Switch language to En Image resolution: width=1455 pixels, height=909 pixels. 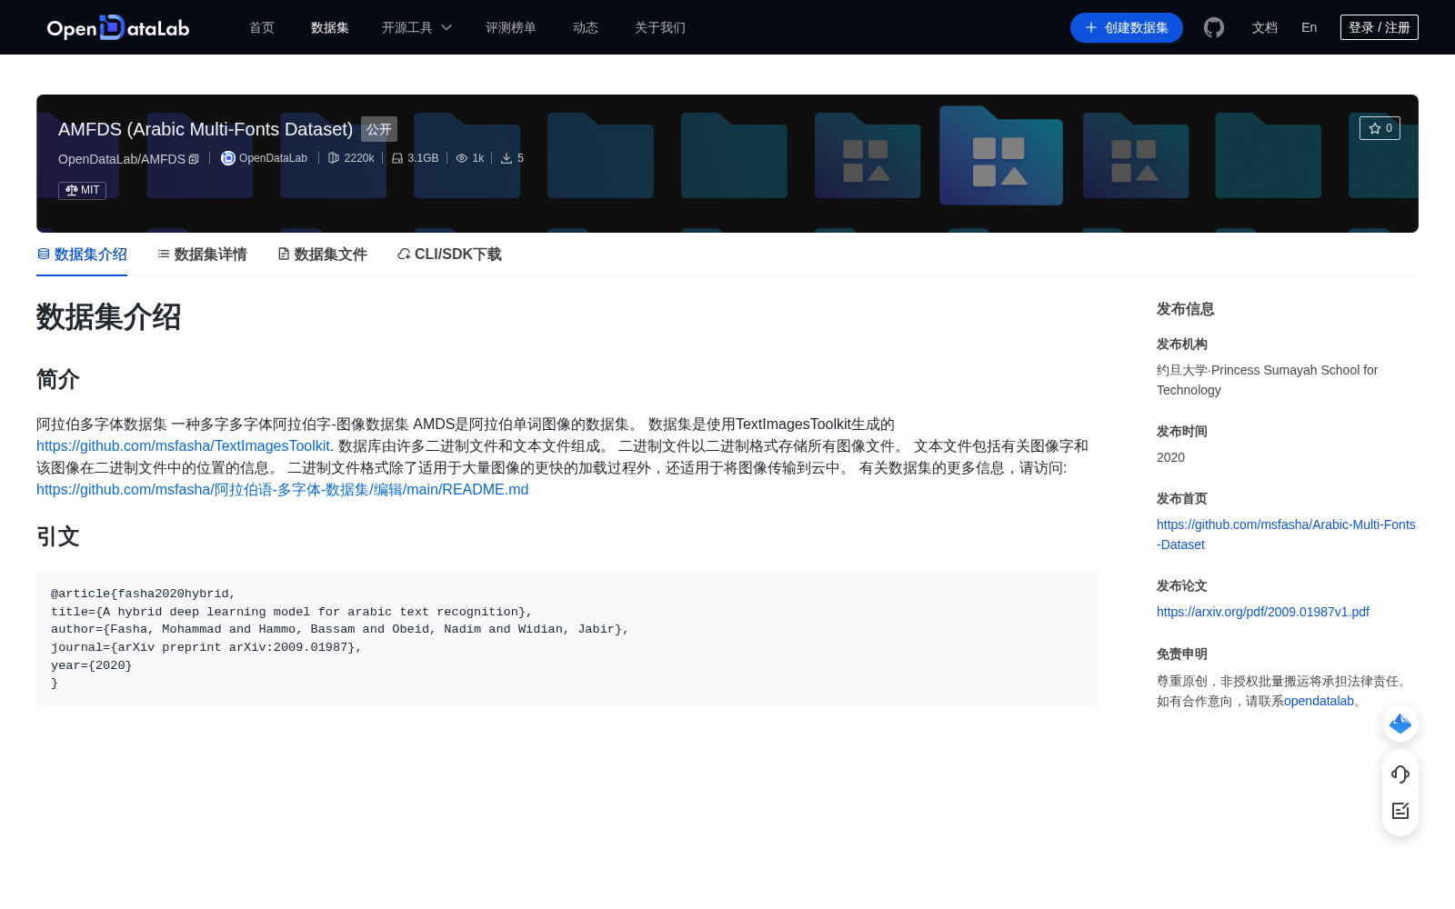pos(1309,27)
